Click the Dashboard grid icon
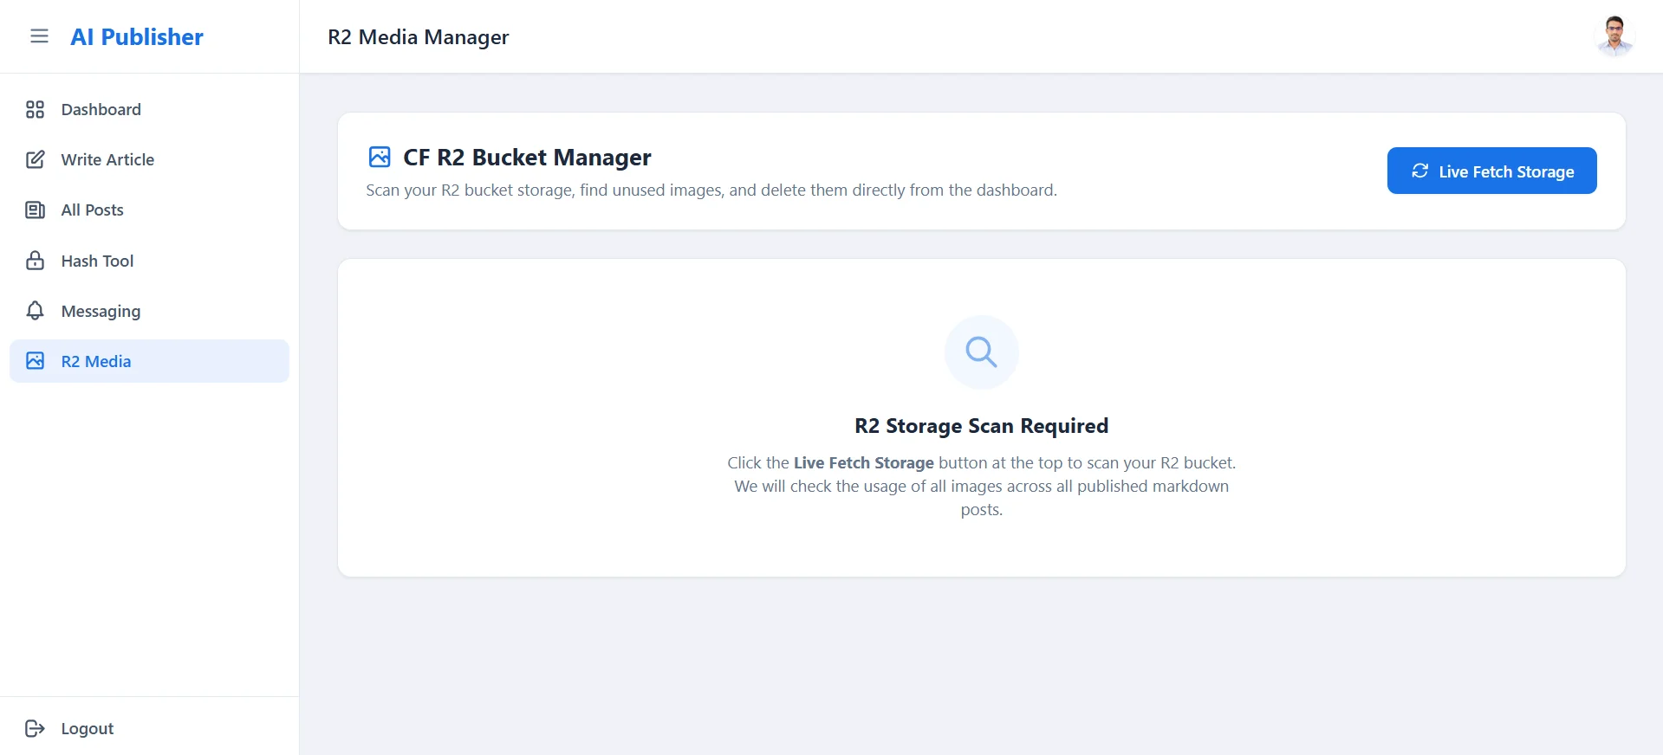The image size is (1663, 755). [35, 109]
